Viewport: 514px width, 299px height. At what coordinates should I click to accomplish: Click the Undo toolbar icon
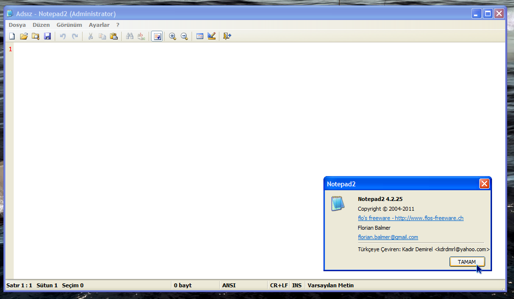tap(63, 36)
